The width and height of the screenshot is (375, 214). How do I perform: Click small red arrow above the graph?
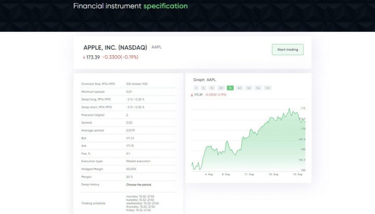coord(192,95)
